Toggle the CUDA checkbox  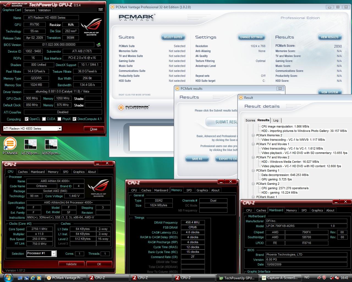pos(44,119)
